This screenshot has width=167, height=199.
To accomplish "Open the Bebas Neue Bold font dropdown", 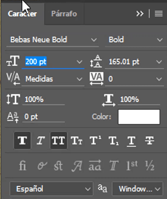I will pyautogui.click(x=52, y=40).
